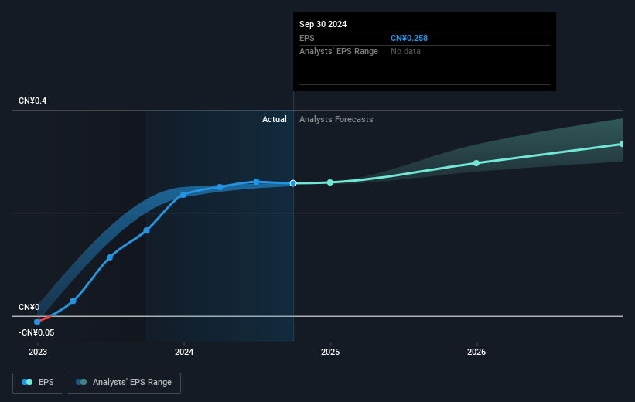Screen dimensions: 635x402
Task: Click the mid-2023 EPS data point
Action: coord(110,257)
